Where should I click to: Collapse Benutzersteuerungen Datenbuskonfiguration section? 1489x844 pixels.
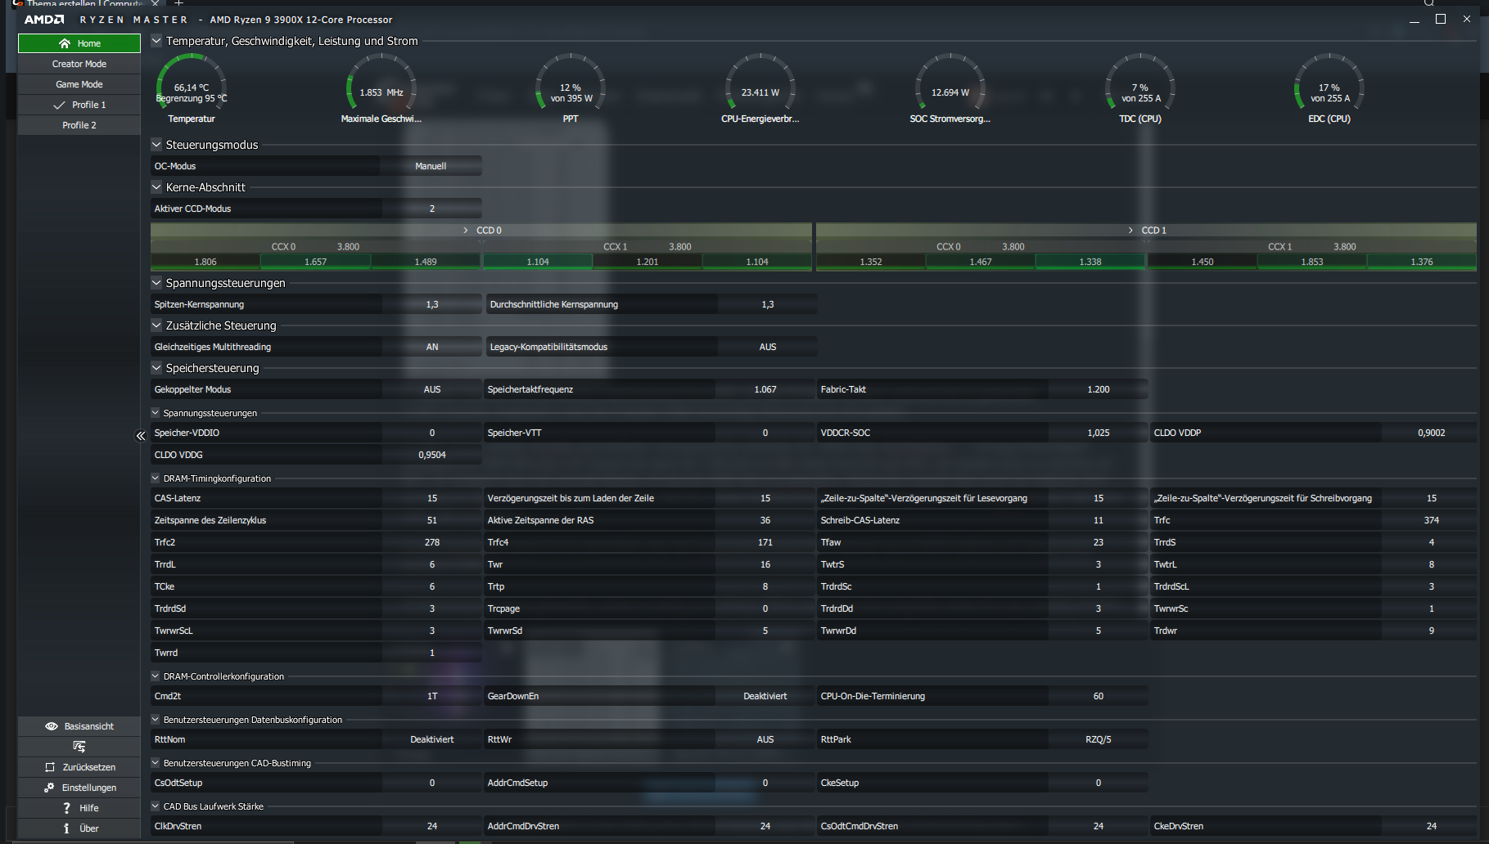(156, 720)
